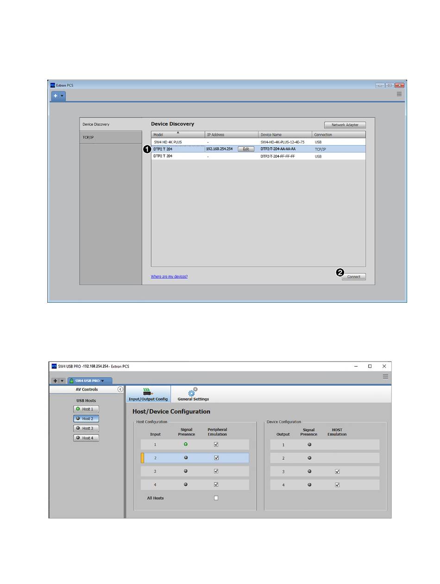Maximize the Extron PCS discovery window

coord(390,85)
